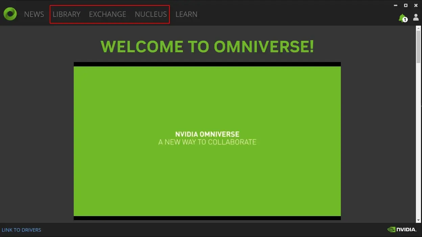
Task: Click the scrollbar down arrow
Action: [x=418, y=220]
